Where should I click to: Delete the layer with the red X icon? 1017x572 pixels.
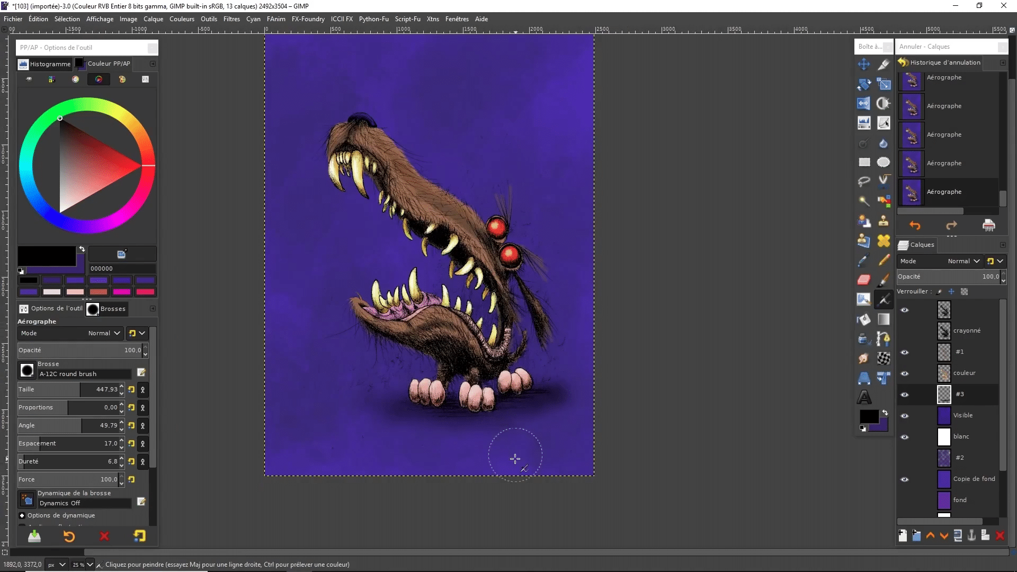pos(1000,536)
